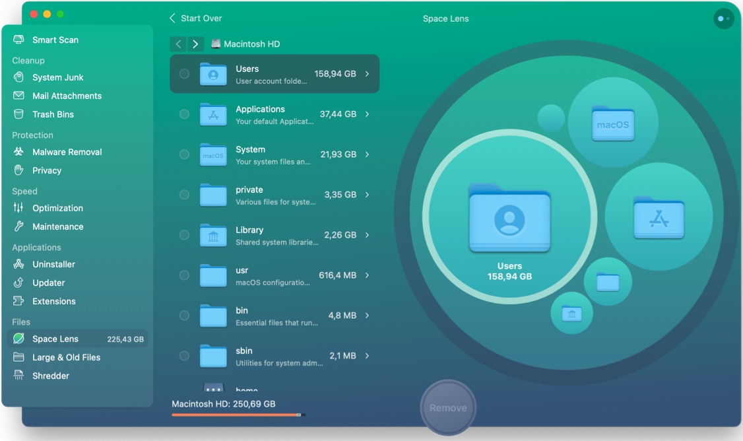Viewport: 743px width, 441px height.
Task: Expand the usr folder with its chevron
Action: [x=368, y=275]
